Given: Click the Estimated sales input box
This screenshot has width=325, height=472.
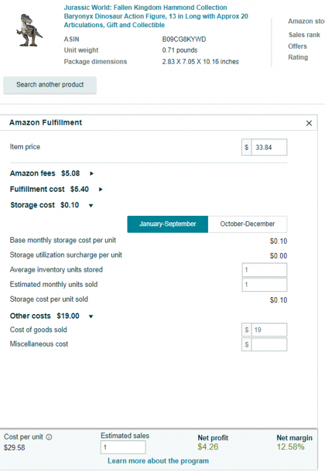Looking at the screenshot, I should pos(123,447).
